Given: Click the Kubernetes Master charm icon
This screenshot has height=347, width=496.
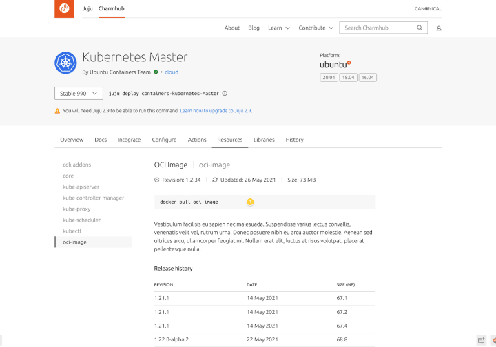Looking at the screenshot, I should click(65, 63).
